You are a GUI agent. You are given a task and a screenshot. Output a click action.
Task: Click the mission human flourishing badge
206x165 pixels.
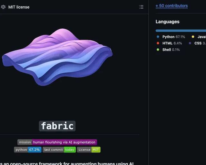coord(57,142)
